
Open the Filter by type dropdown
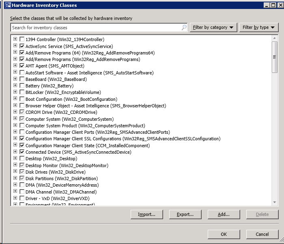259,27
